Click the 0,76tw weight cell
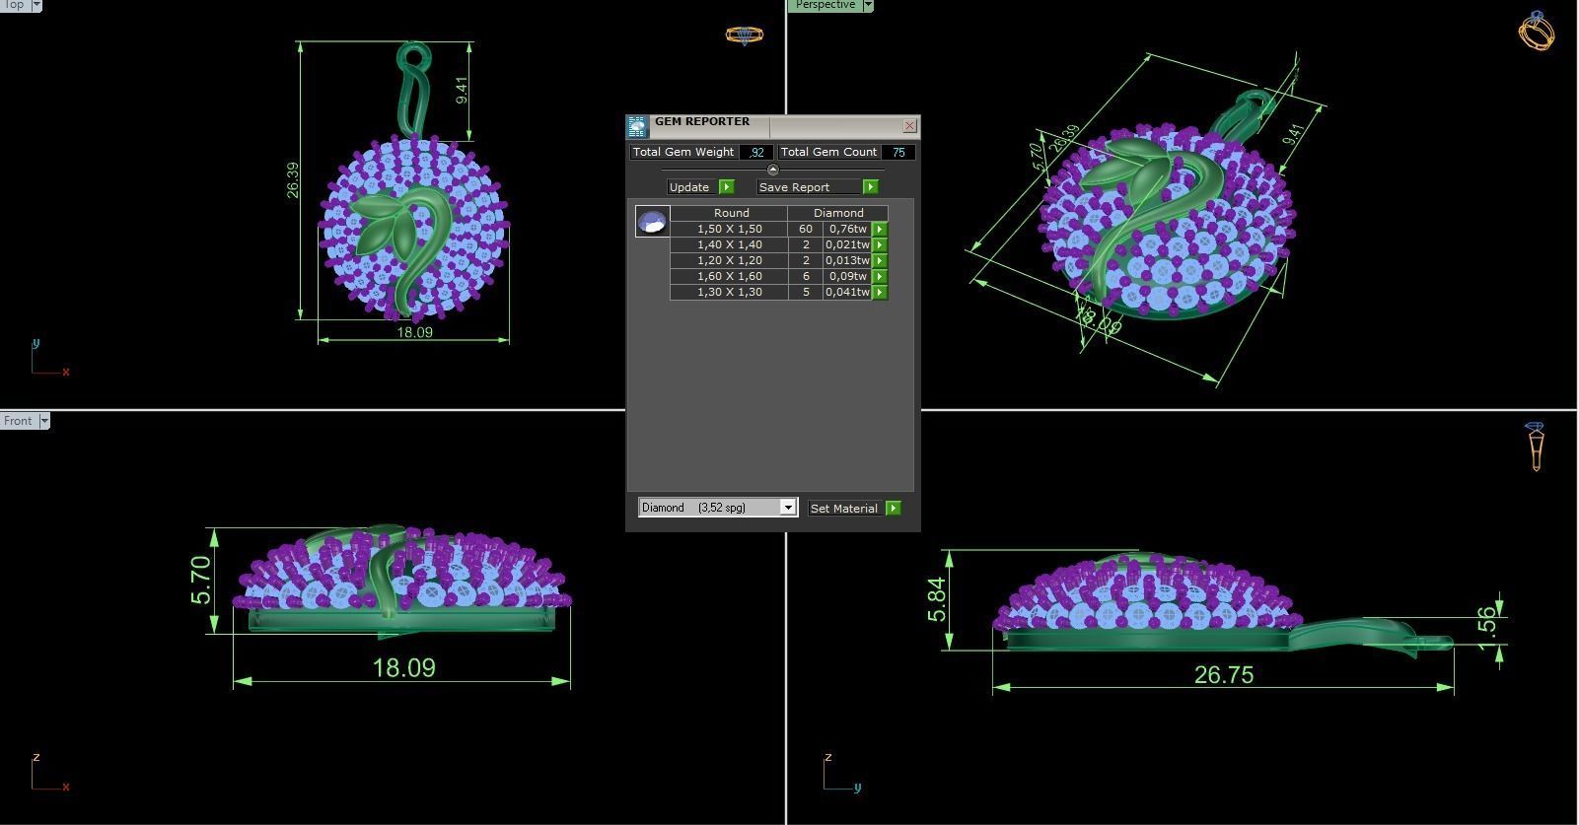The height and width of the screenshot is (825, 1579). click(848, 229)
